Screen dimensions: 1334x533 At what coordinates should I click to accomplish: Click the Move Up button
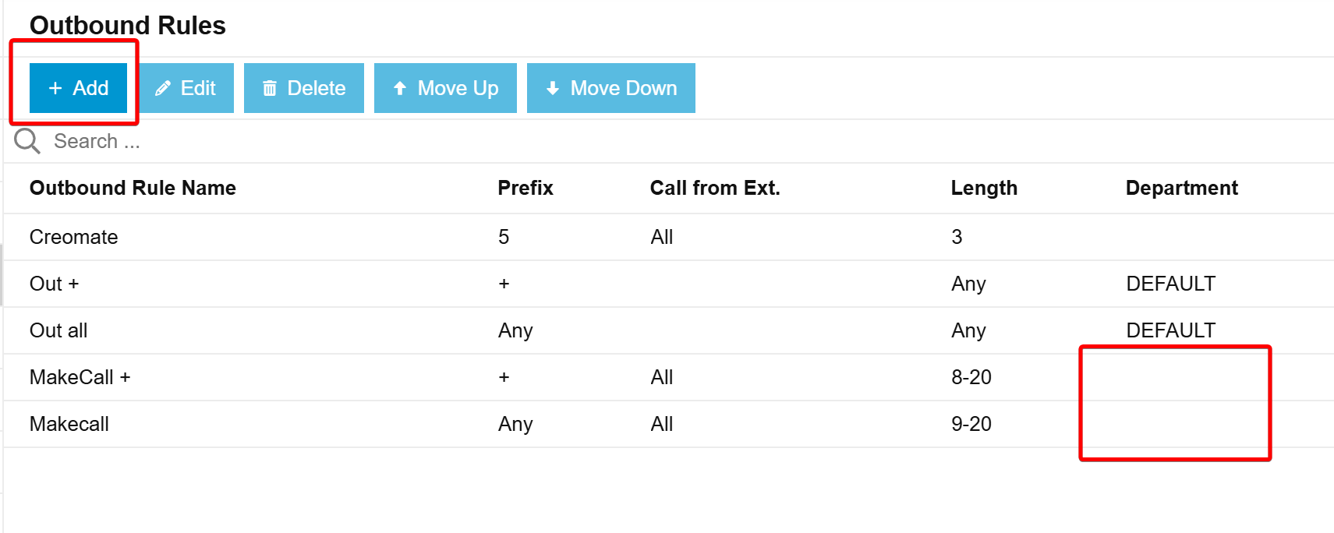click(445, 88)
